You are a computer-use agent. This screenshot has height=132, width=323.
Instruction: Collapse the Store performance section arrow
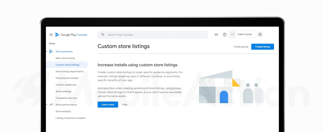pos(47,105)
